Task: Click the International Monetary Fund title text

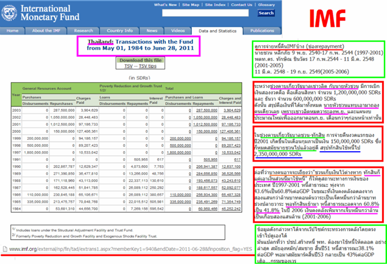Action: (50, 13)
